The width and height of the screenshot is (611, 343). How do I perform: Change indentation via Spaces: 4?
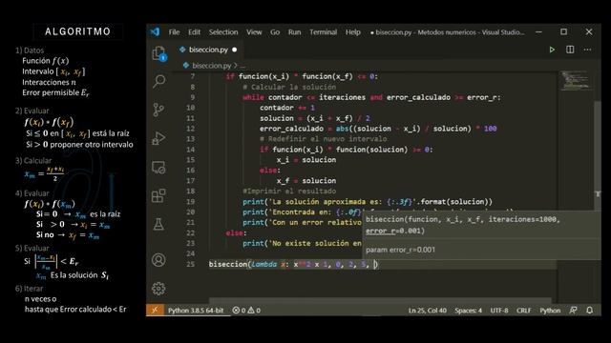[468, 311]
